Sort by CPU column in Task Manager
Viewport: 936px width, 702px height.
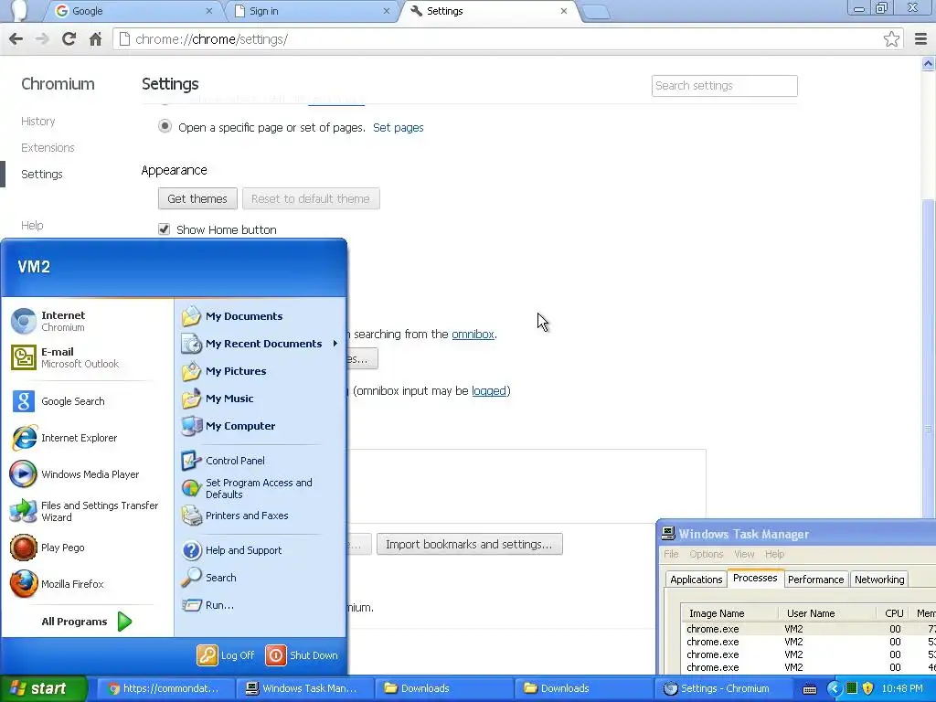tap(894, 613)
